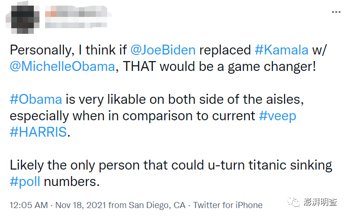This screenshot has width=348, height=217.
Task: Click the 'Twitter for iPhone' source label
Action: tap(228, 205)
